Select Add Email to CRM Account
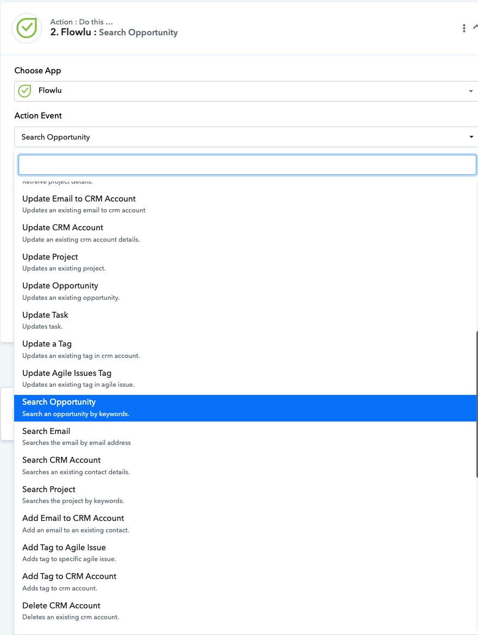Viewport: 478px width, 635px height. coord(245,524)
